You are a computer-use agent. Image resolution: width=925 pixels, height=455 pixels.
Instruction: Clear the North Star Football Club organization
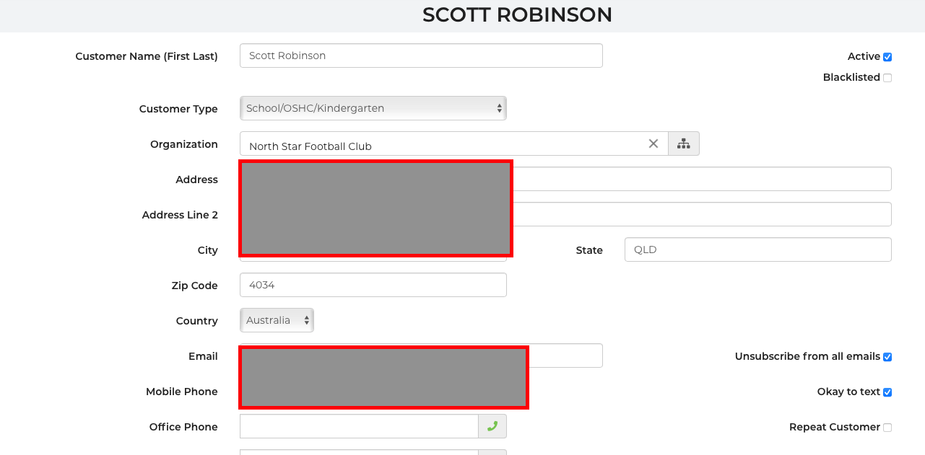653,143
